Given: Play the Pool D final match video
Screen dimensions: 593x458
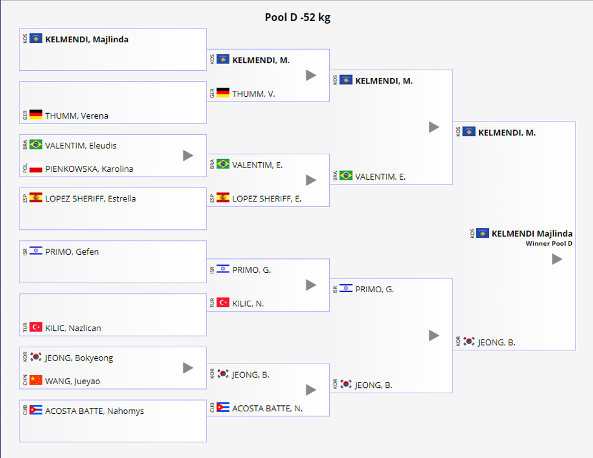Looking at the screenshot, I should coord(557,259).
